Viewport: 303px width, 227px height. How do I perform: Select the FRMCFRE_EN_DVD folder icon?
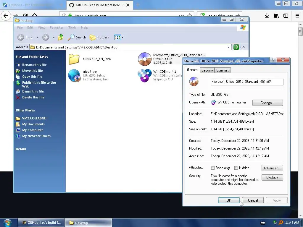point(74,59)
